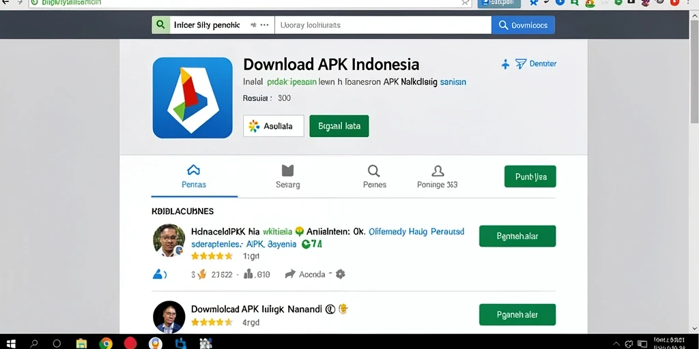699x349 pixels.
Task: Click the orange hand reaction icon
Action: click(x=201, y=274)
